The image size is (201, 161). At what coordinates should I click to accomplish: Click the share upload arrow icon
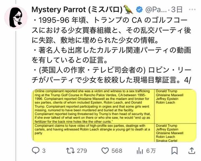tap(192, 151)
